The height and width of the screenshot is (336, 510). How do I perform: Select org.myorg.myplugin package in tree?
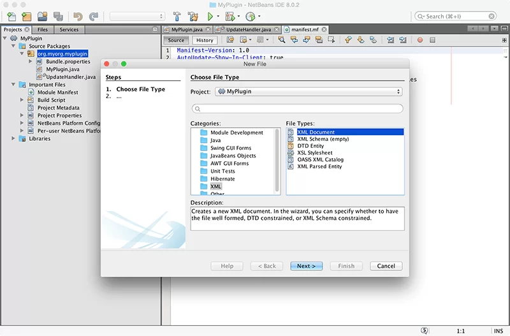tap(62, 54)
